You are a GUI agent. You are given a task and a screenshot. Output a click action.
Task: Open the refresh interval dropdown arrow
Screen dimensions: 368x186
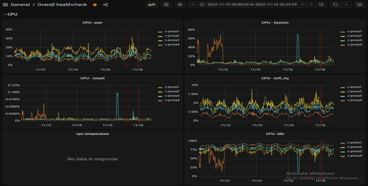coord(346,5)
